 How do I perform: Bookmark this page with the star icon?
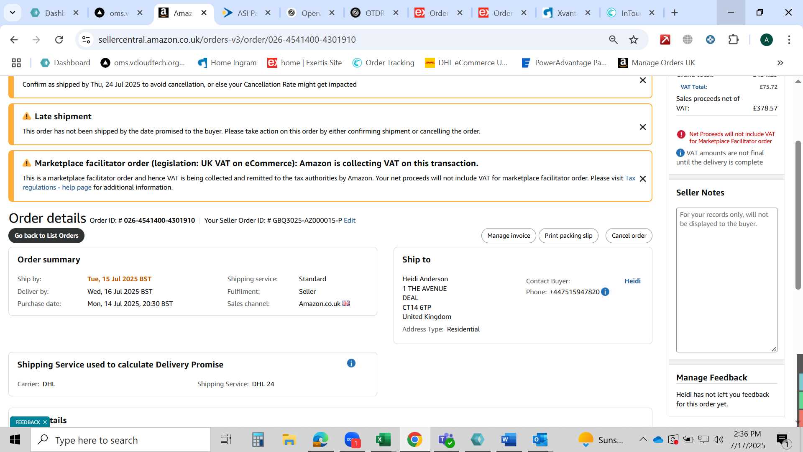coord(634,40)
